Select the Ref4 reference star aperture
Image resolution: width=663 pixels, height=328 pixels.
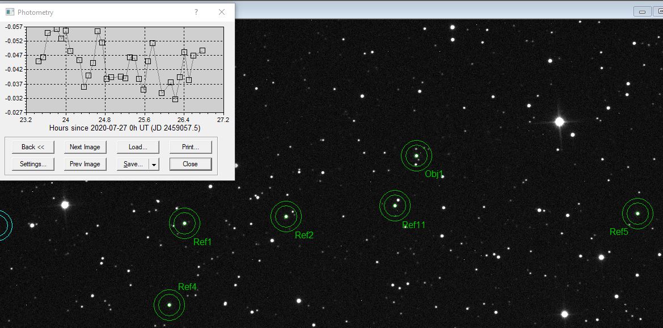click(169, 305)
